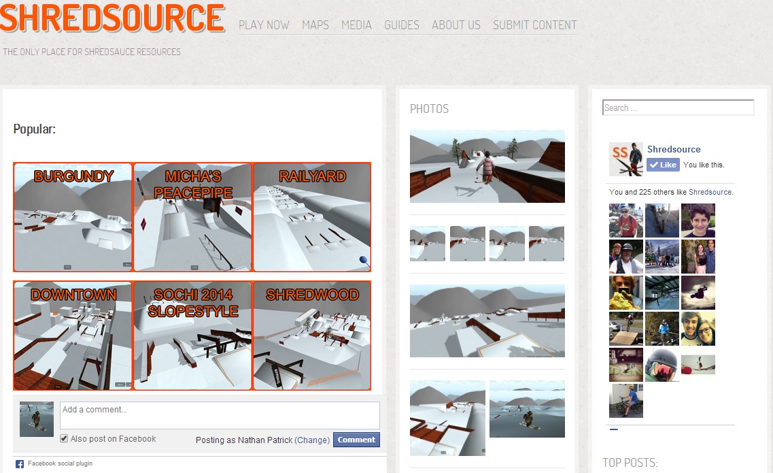Click in the Search input field
This screenshot has height=473, width=773.
(x=678, y=108)
